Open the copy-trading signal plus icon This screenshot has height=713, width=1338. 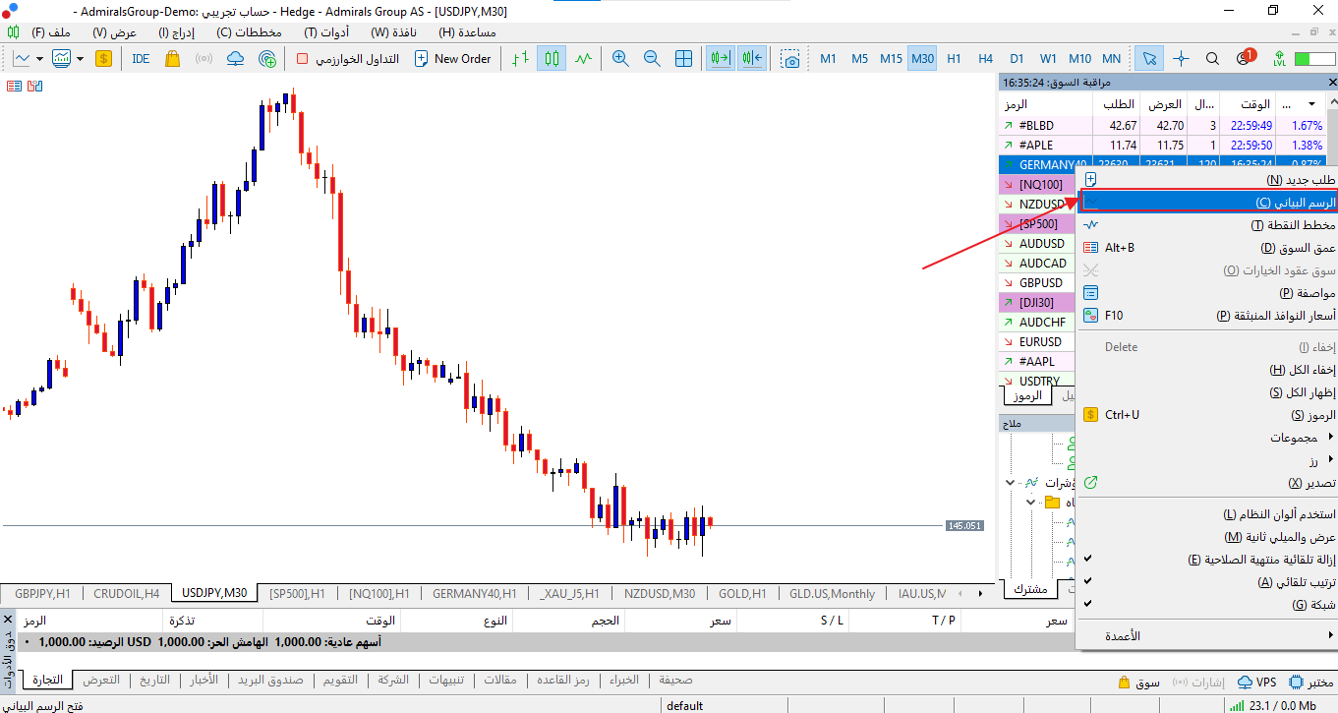[x=267, y=59]
